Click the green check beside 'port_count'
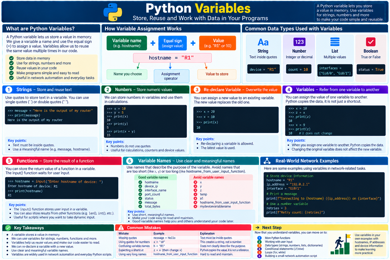Image resolution: width=390 pixels, height=260 pixels. click(140, 194)
